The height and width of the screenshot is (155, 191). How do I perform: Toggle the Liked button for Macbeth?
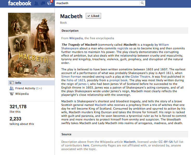93,16
